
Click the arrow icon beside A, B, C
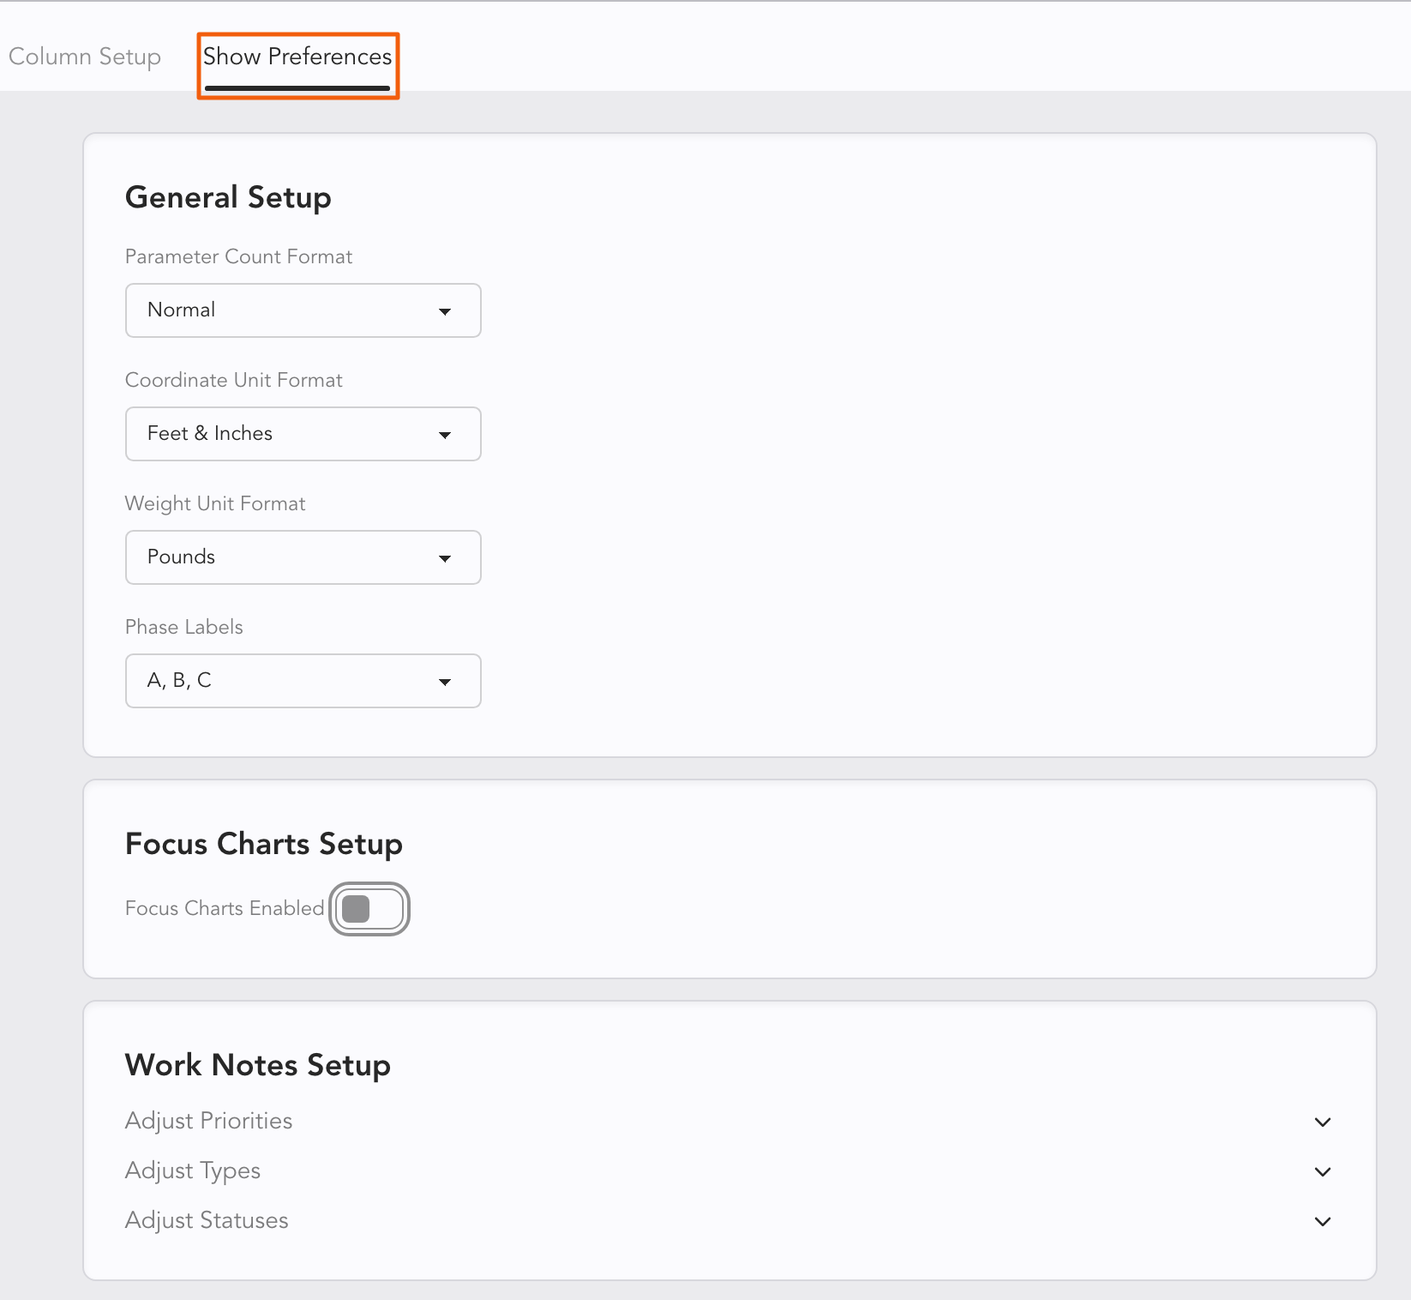tap(444, 682)
